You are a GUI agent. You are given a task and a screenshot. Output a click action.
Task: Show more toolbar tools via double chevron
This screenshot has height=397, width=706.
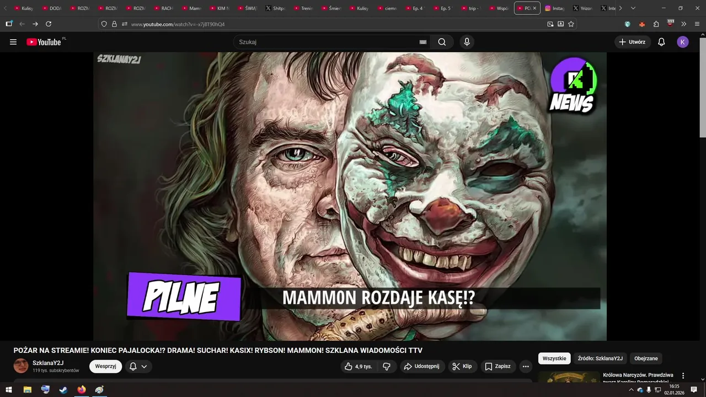pyautogui.click(x=684, y=24)
